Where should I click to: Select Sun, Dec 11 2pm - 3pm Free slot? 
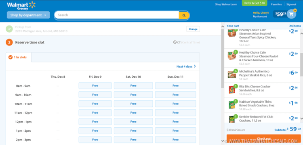pos(175,140)
